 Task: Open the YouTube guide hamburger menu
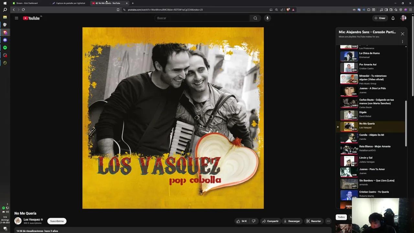tap(16, 18)
